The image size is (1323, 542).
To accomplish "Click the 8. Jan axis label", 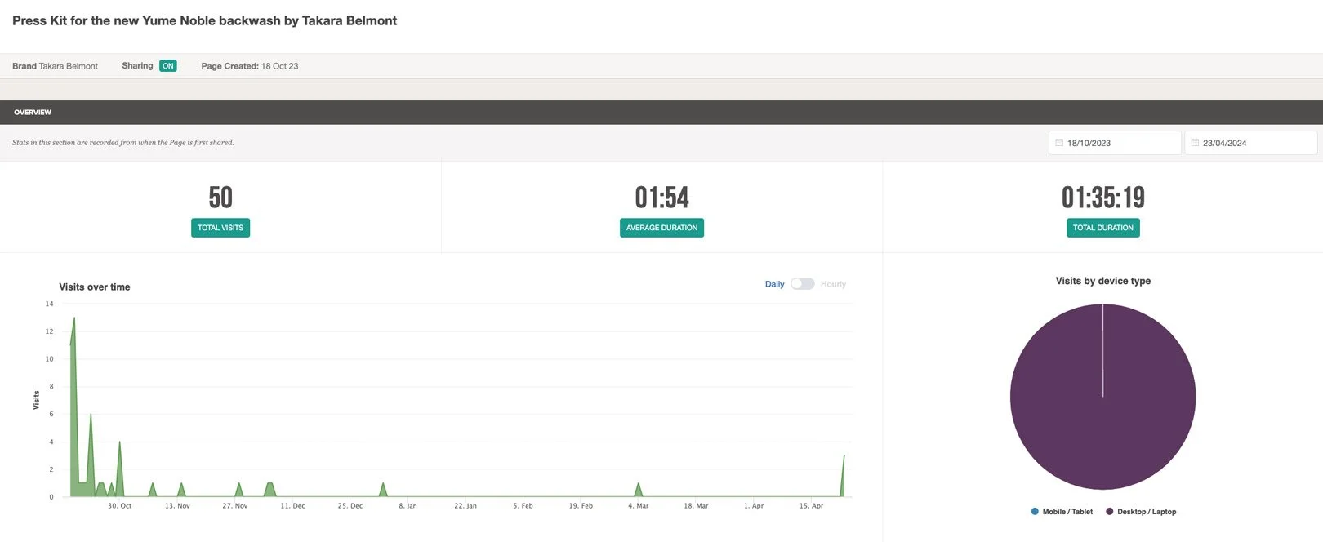I will pyautogui.click(x=408, y=506).
